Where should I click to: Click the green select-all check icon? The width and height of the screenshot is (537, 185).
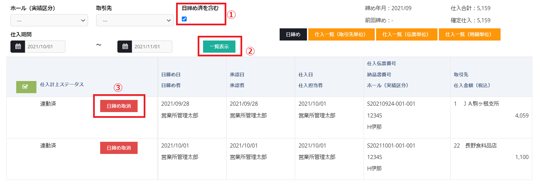pyautogui.click(x=26, y=87)
